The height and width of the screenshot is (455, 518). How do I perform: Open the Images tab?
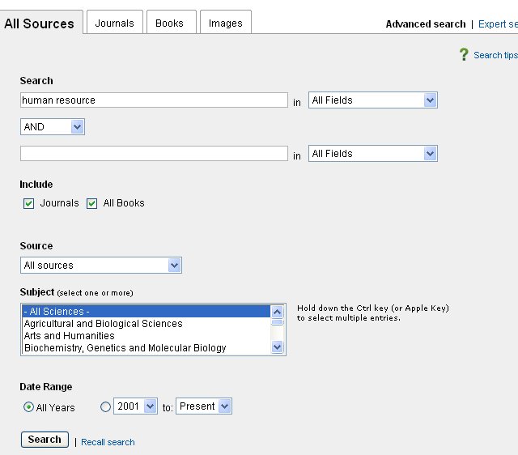(x=225, y=23)
